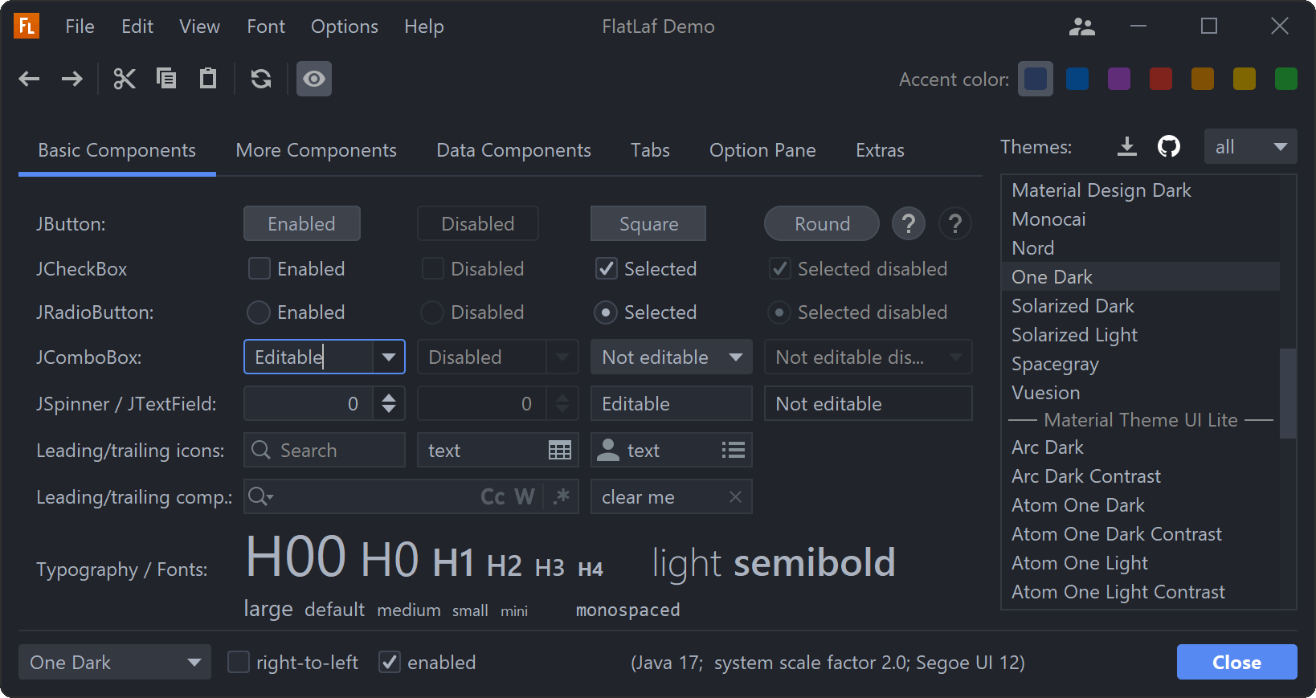Viewport: 1316px width, 698px height.
Task: Click the Copy icon in toolbar
Action: click(166, 79)
